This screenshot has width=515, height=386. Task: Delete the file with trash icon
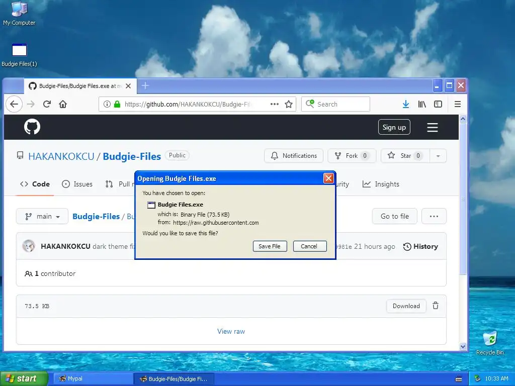(436, 306)
